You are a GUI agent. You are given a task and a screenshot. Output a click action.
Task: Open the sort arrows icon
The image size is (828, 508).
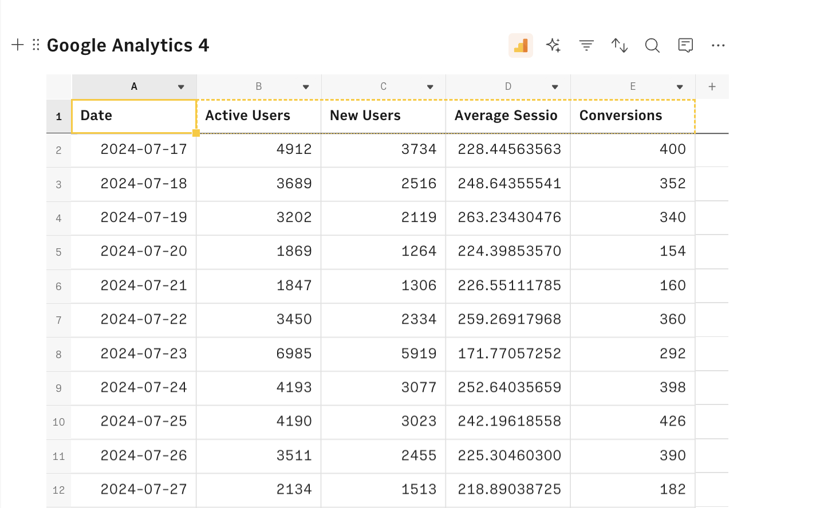point(620,45)
